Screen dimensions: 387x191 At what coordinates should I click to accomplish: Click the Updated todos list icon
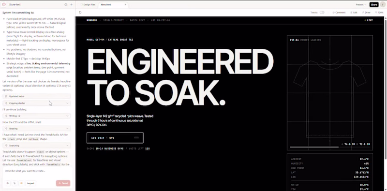(x=6, y=96)
